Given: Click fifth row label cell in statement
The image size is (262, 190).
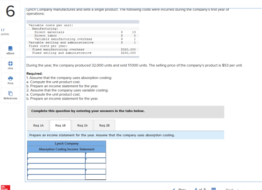Looking at the screenshot, I should [x=56, y=177].
